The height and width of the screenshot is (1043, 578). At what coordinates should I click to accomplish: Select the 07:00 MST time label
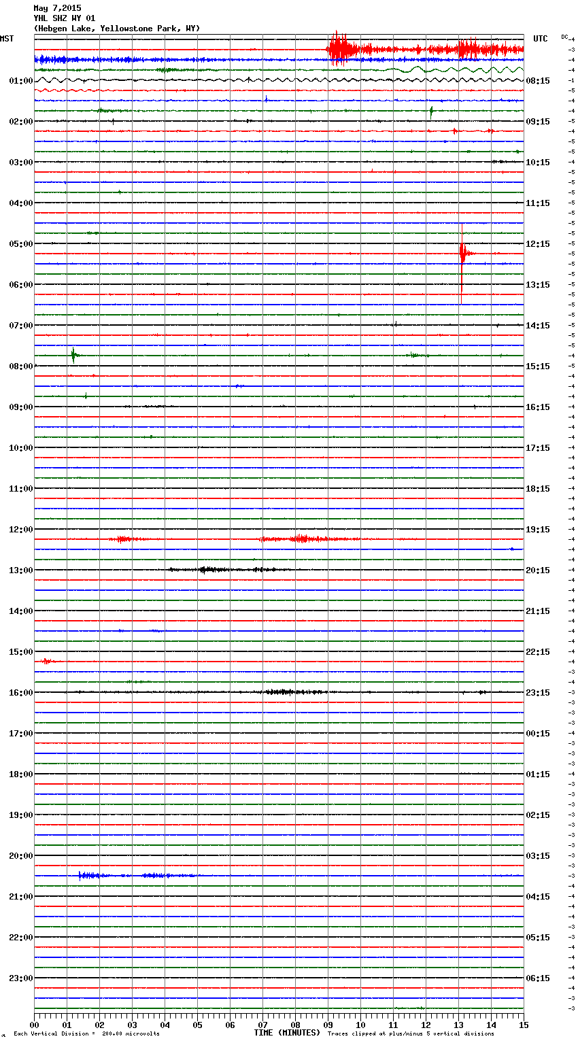click(21, 326)
